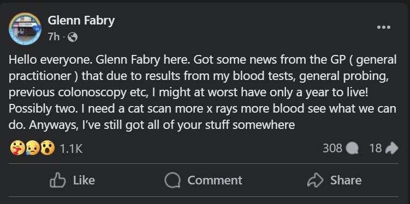Open the 308 comments count
This screenshot has width=410, height=204.
(x=332, y=149)
